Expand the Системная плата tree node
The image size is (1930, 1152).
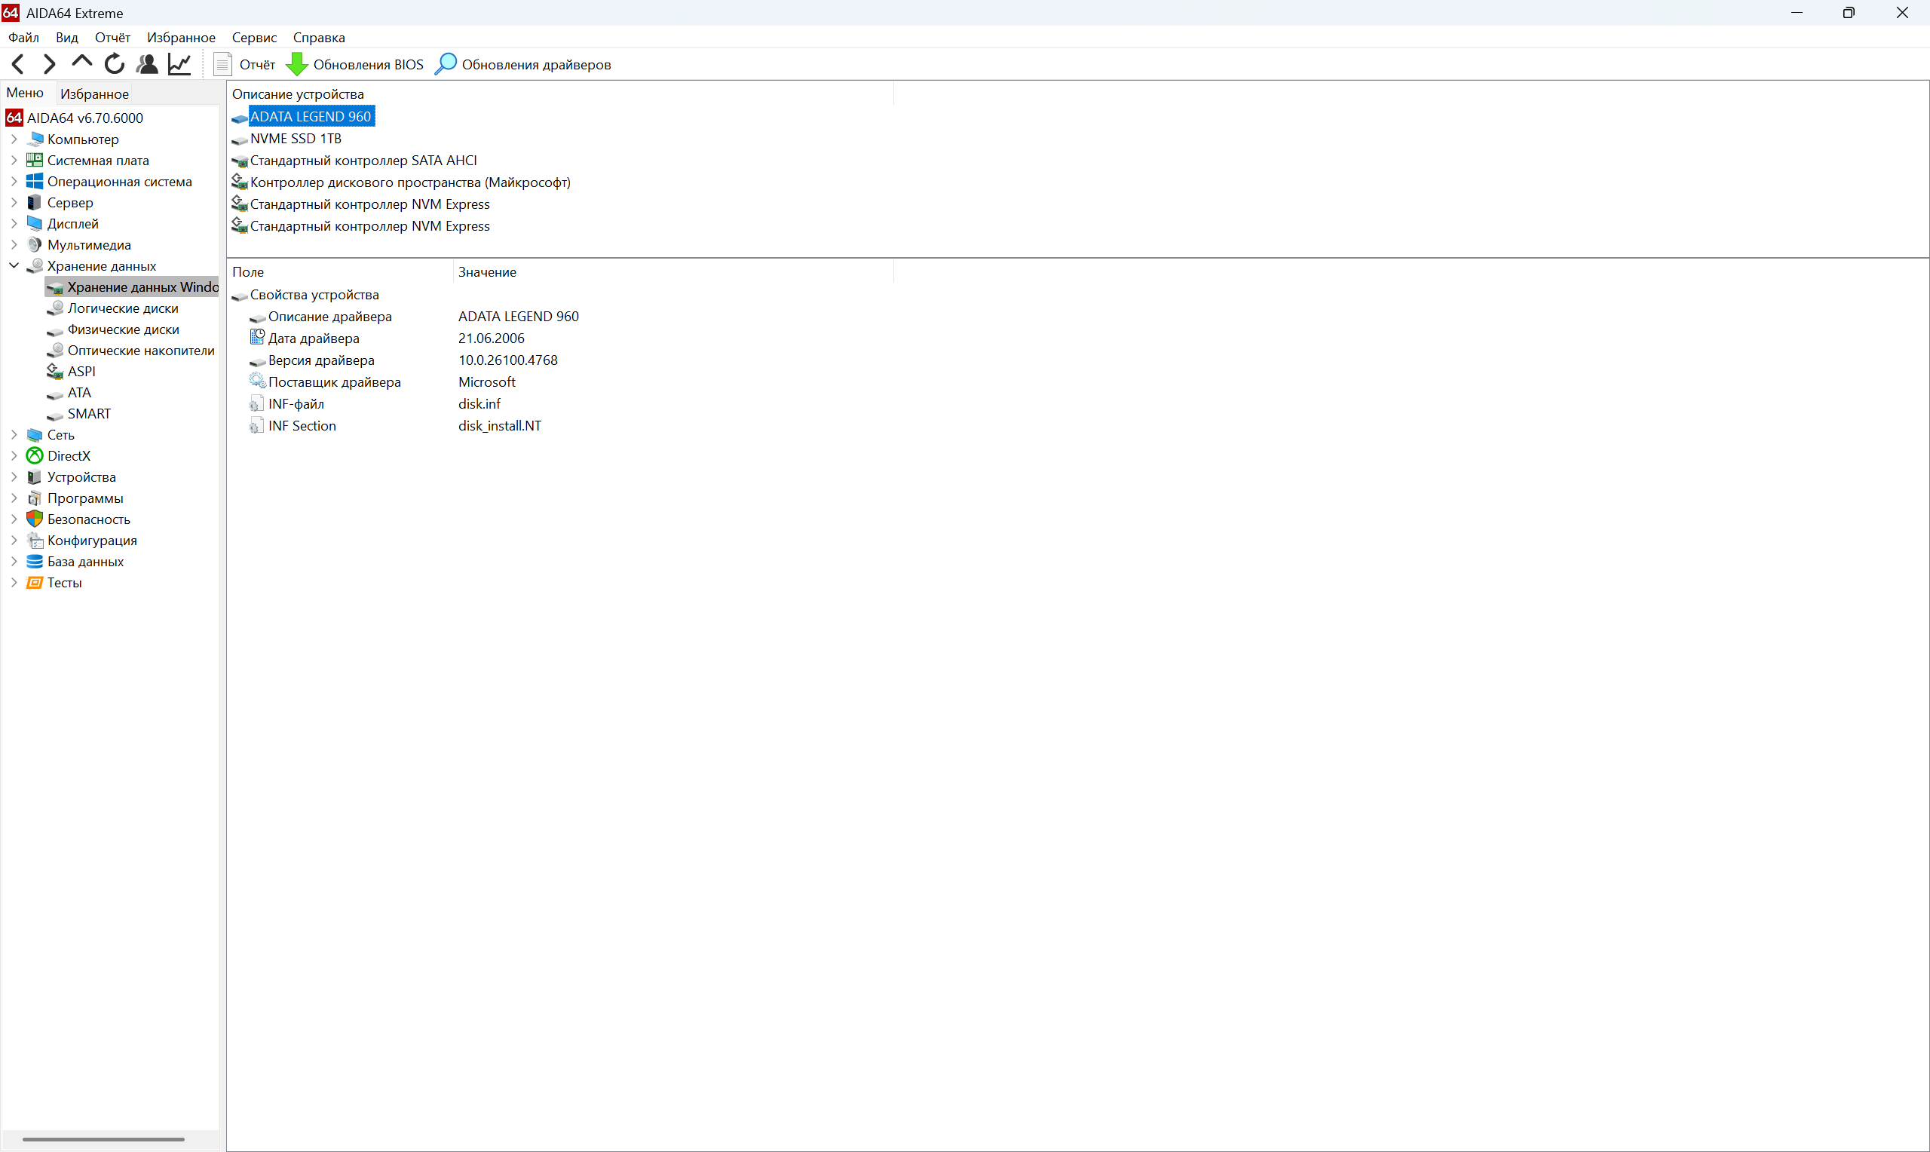click(14, 161)
